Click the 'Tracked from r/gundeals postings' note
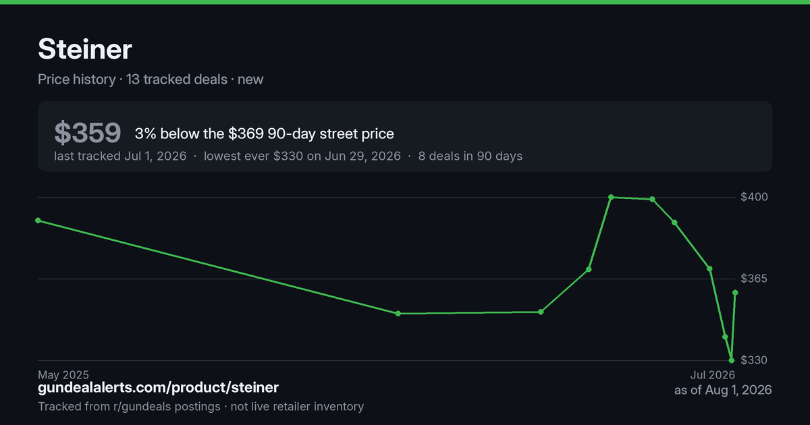The height and width of the screenshot is (425, 810). coord(129,407)
